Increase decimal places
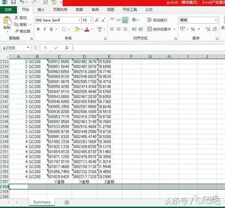 [x=208, y=29]
